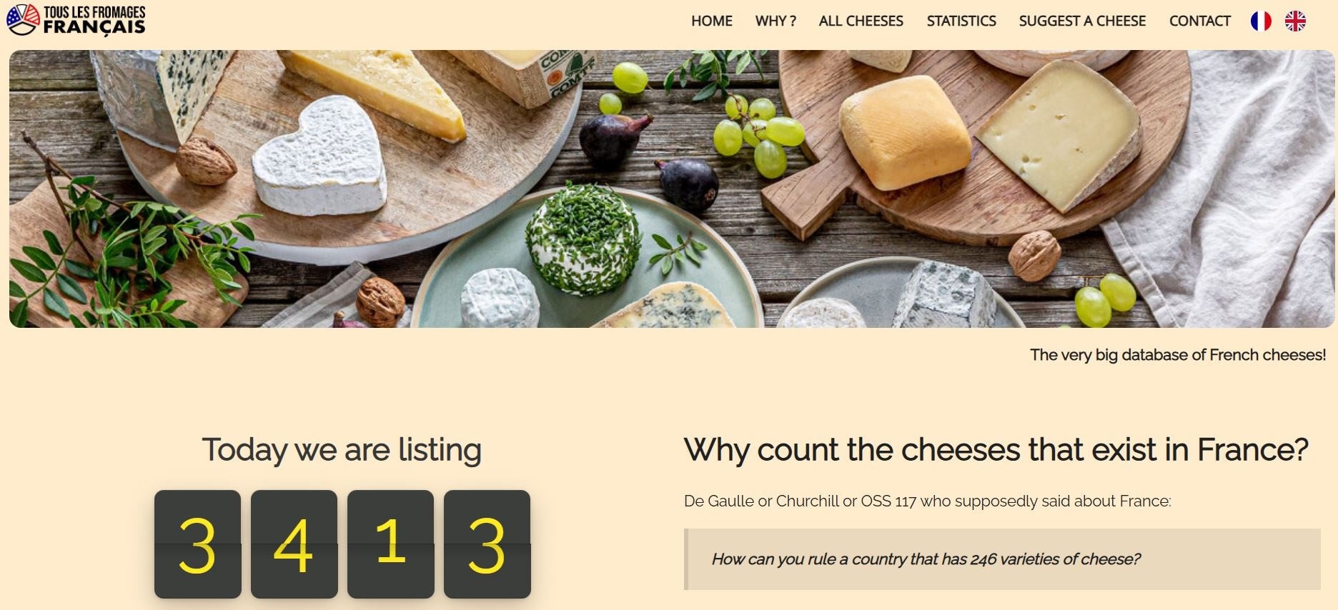1338x610 pixels.
Task: Click the counter digit 1
Action: (x=391, y=544)
